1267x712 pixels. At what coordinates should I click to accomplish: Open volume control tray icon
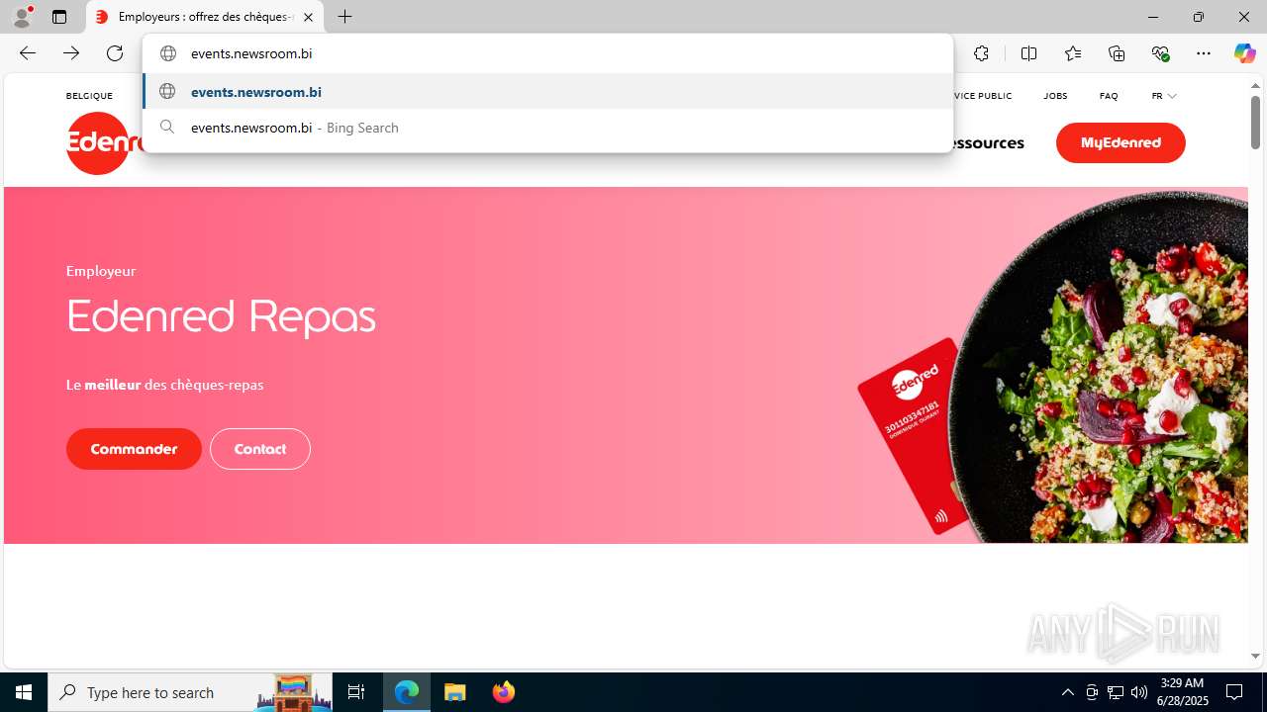pyautogui.click(x=1139, y=692)
